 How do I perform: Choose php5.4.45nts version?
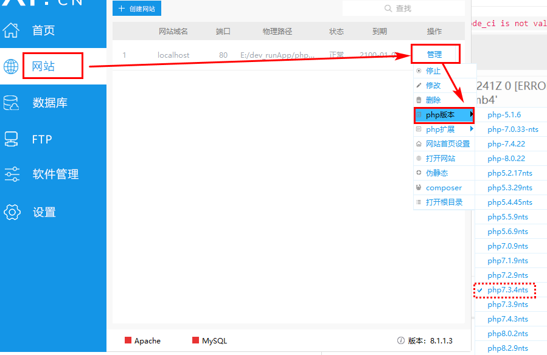click(x=511, y=202)
